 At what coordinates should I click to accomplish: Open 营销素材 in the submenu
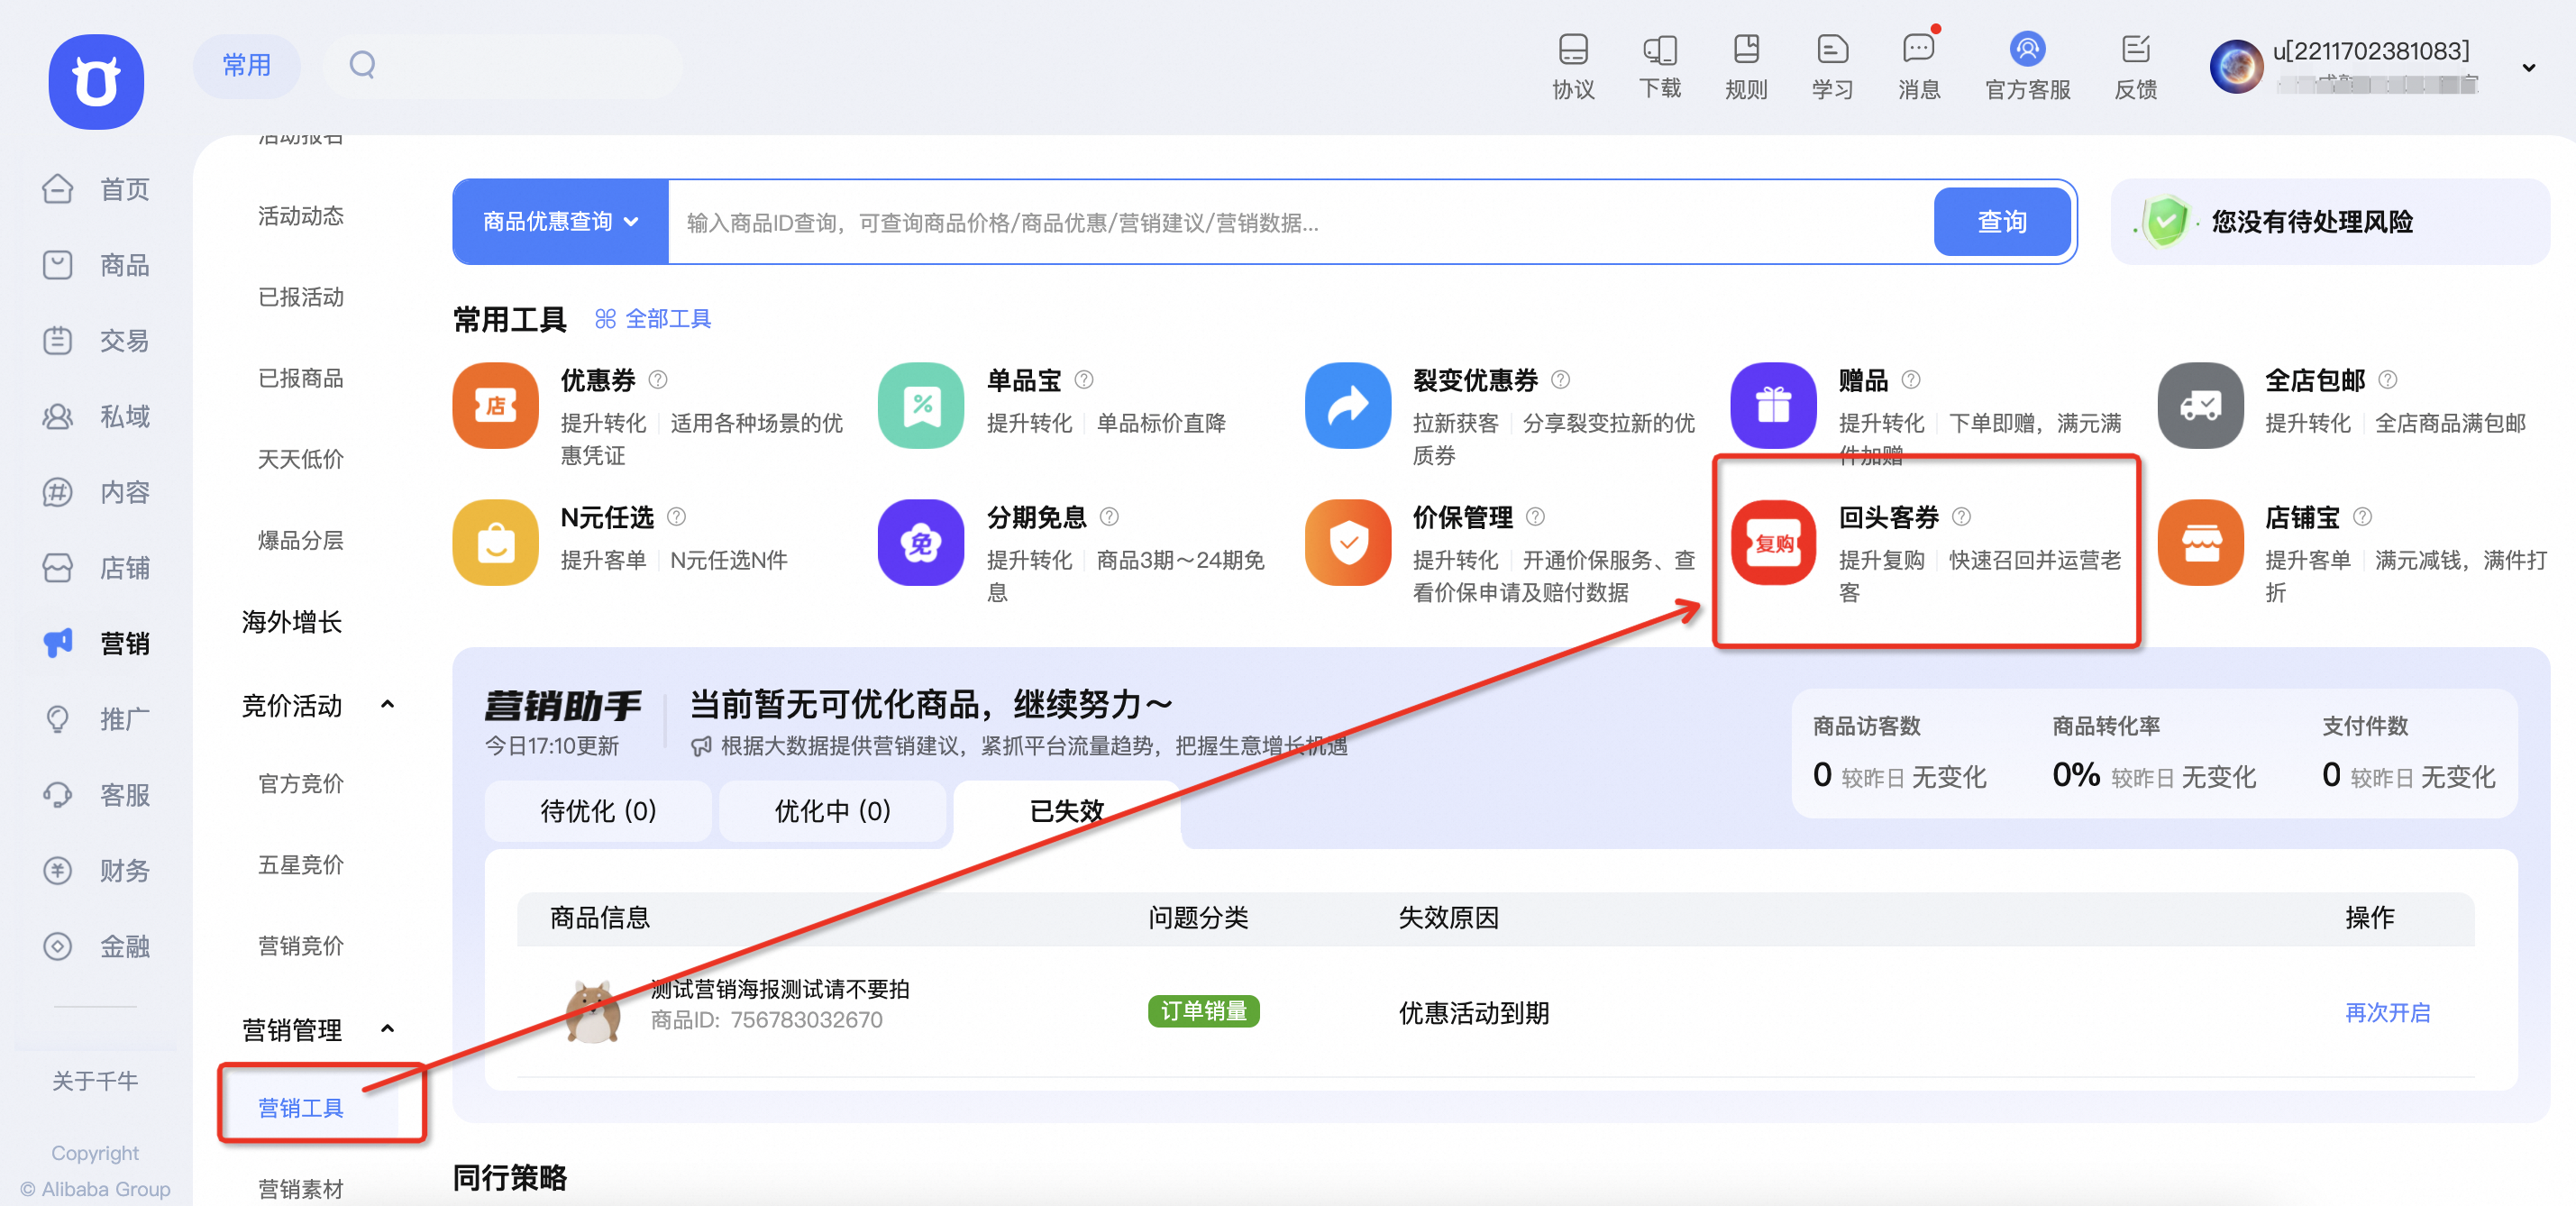301,1189
